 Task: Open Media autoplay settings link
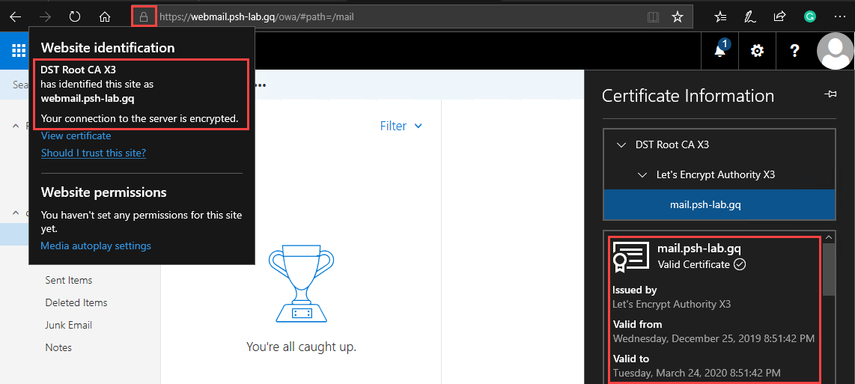[96, 246]
